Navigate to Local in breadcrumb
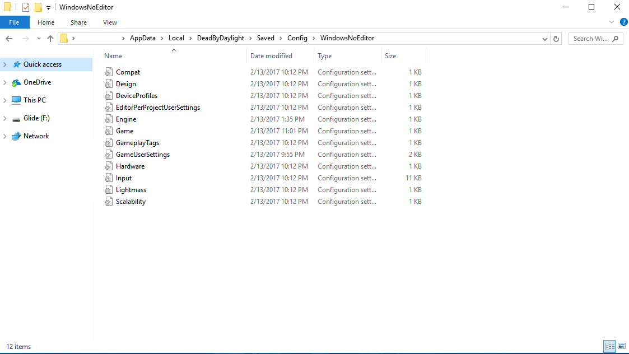Viewport: 629px width, 354px height. 176,38
